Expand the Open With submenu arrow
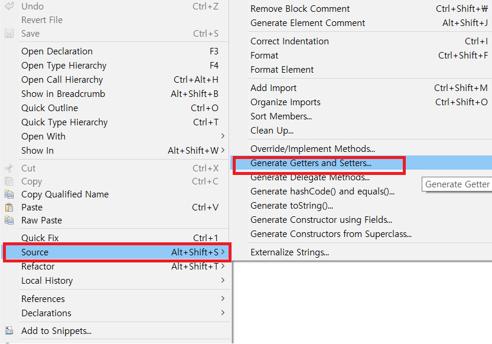Image resolution: width=492 pixels, height=344 pixels. click(x=223, y=136)
